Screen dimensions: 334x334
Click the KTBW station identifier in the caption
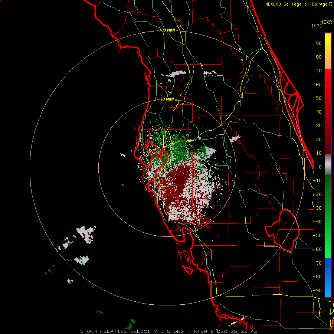pyautogui.click(x=200, y=331)
